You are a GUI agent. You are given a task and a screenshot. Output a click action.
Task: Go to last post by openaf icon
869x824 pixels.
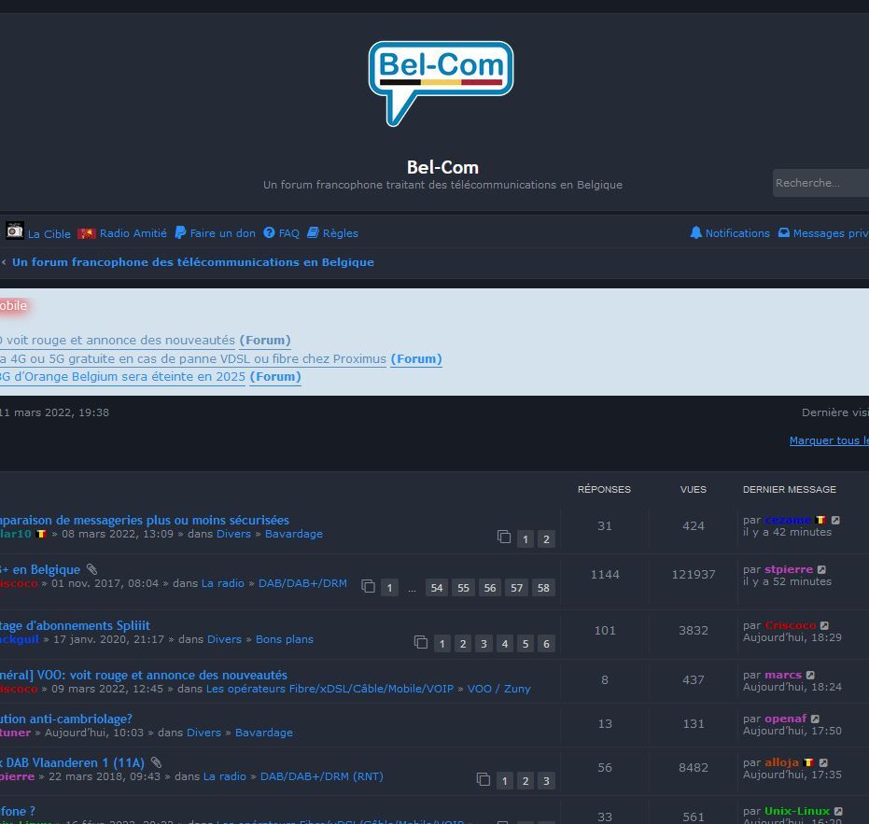pos(815,719)
